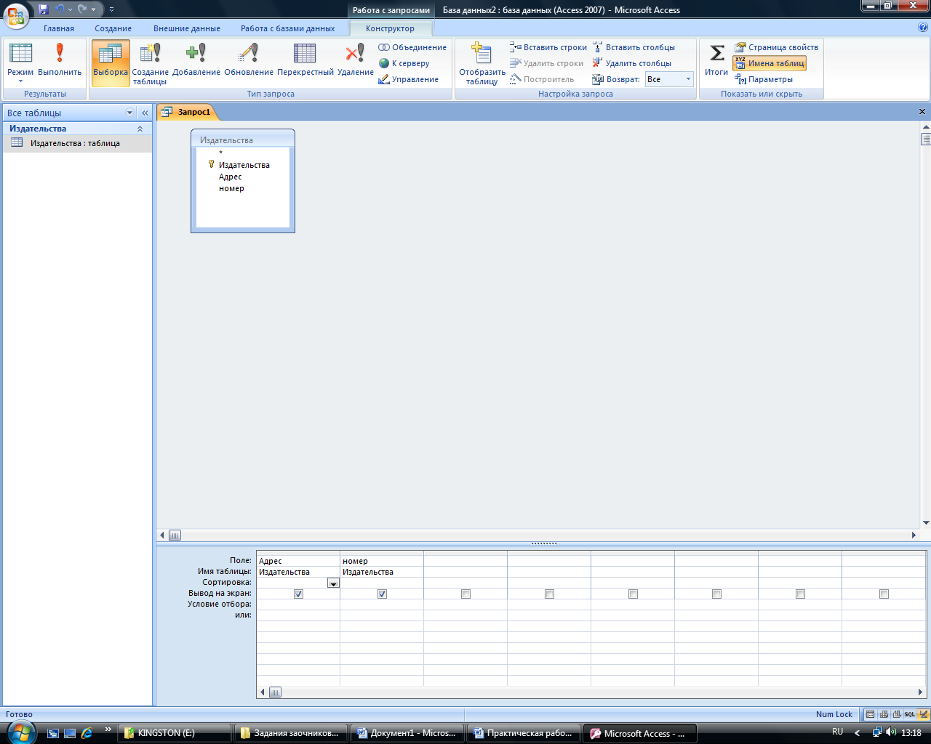Run query with Выполнить button

pyautogui.click(x=60, y=62)
